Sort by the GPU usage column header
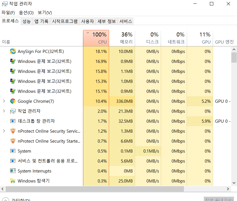Screen dimensions: 237x201 (x=200, y=38)
